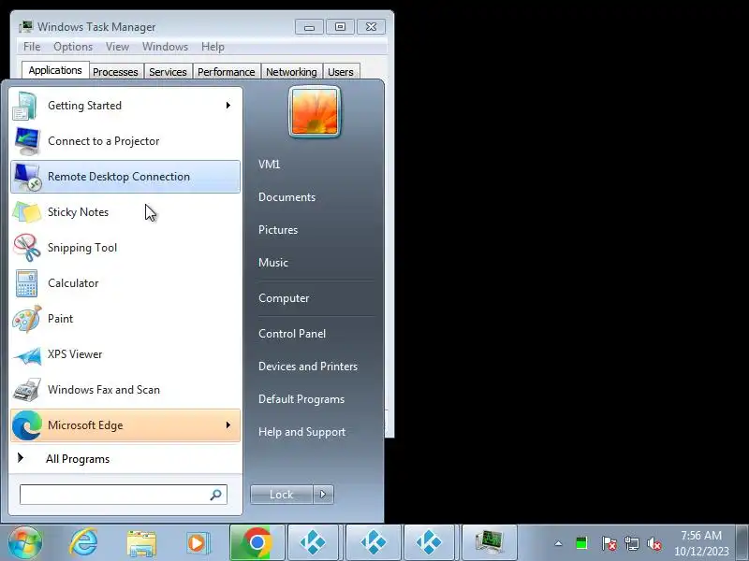749x561 pixels.
Task: Open Task Manager Windows menu
Action: click(x=166, y=47)
